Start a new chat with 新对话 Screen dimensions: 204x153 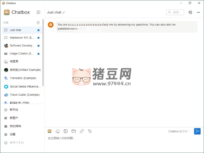coord(14,110)
